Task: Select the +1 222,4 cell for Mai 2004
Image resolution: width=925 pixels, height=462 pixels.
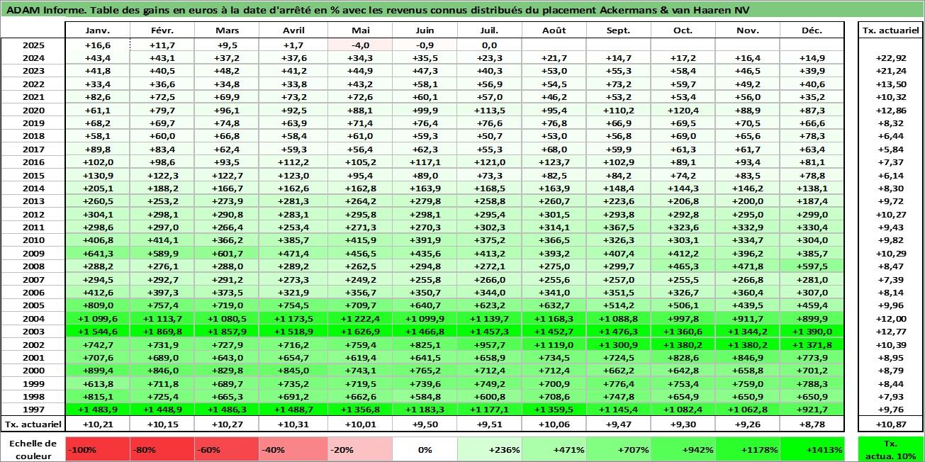Action: click(x=359, y=318)
